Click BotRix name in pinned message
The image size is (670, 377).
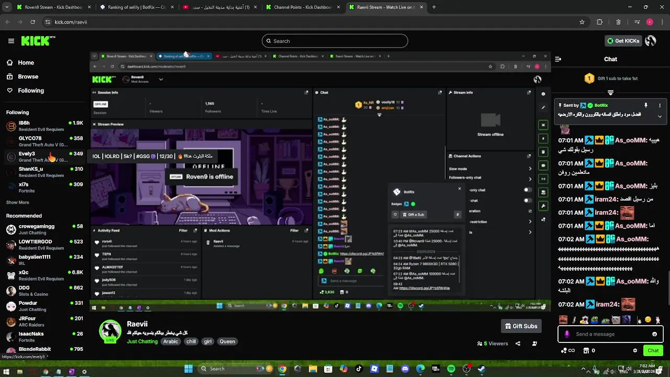tap(601, 105)
